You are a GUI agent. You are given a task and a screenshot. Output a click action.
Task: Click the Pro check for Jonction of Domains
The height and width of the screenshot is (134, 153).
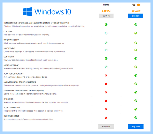pos(136,75)
